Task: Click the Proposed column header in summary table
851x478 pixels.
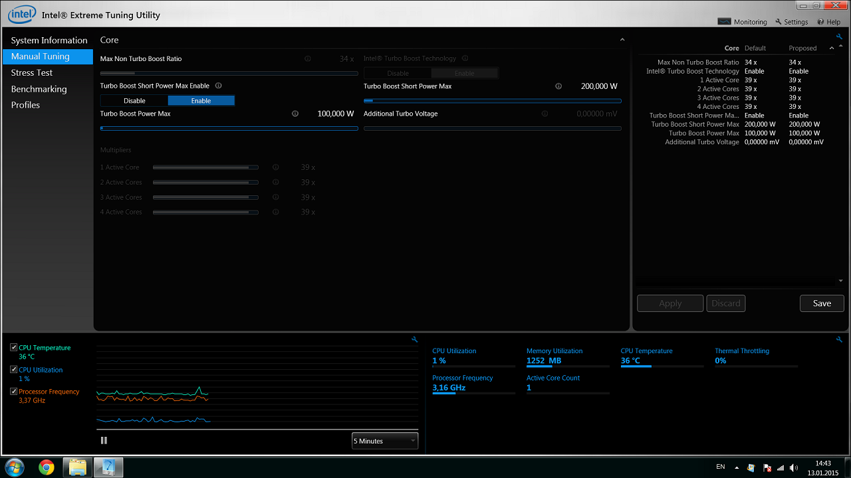Action: pyautogui.click(x=802, y=48)
